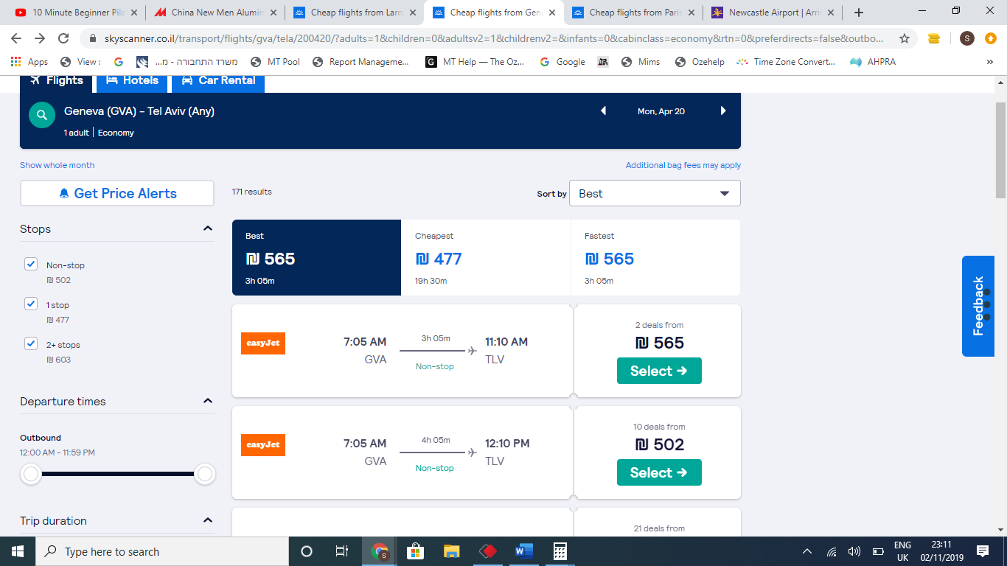This screenshot has width=1007, height=566.
Task: Click the ENG UK language indicator
Action: (x=902, y=551)
